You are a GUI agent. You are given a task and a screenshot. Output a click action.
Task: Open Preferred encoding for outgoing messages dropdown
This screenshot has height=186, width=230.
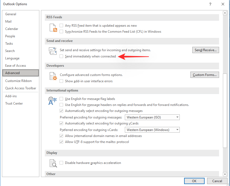(x=152, y=117)
